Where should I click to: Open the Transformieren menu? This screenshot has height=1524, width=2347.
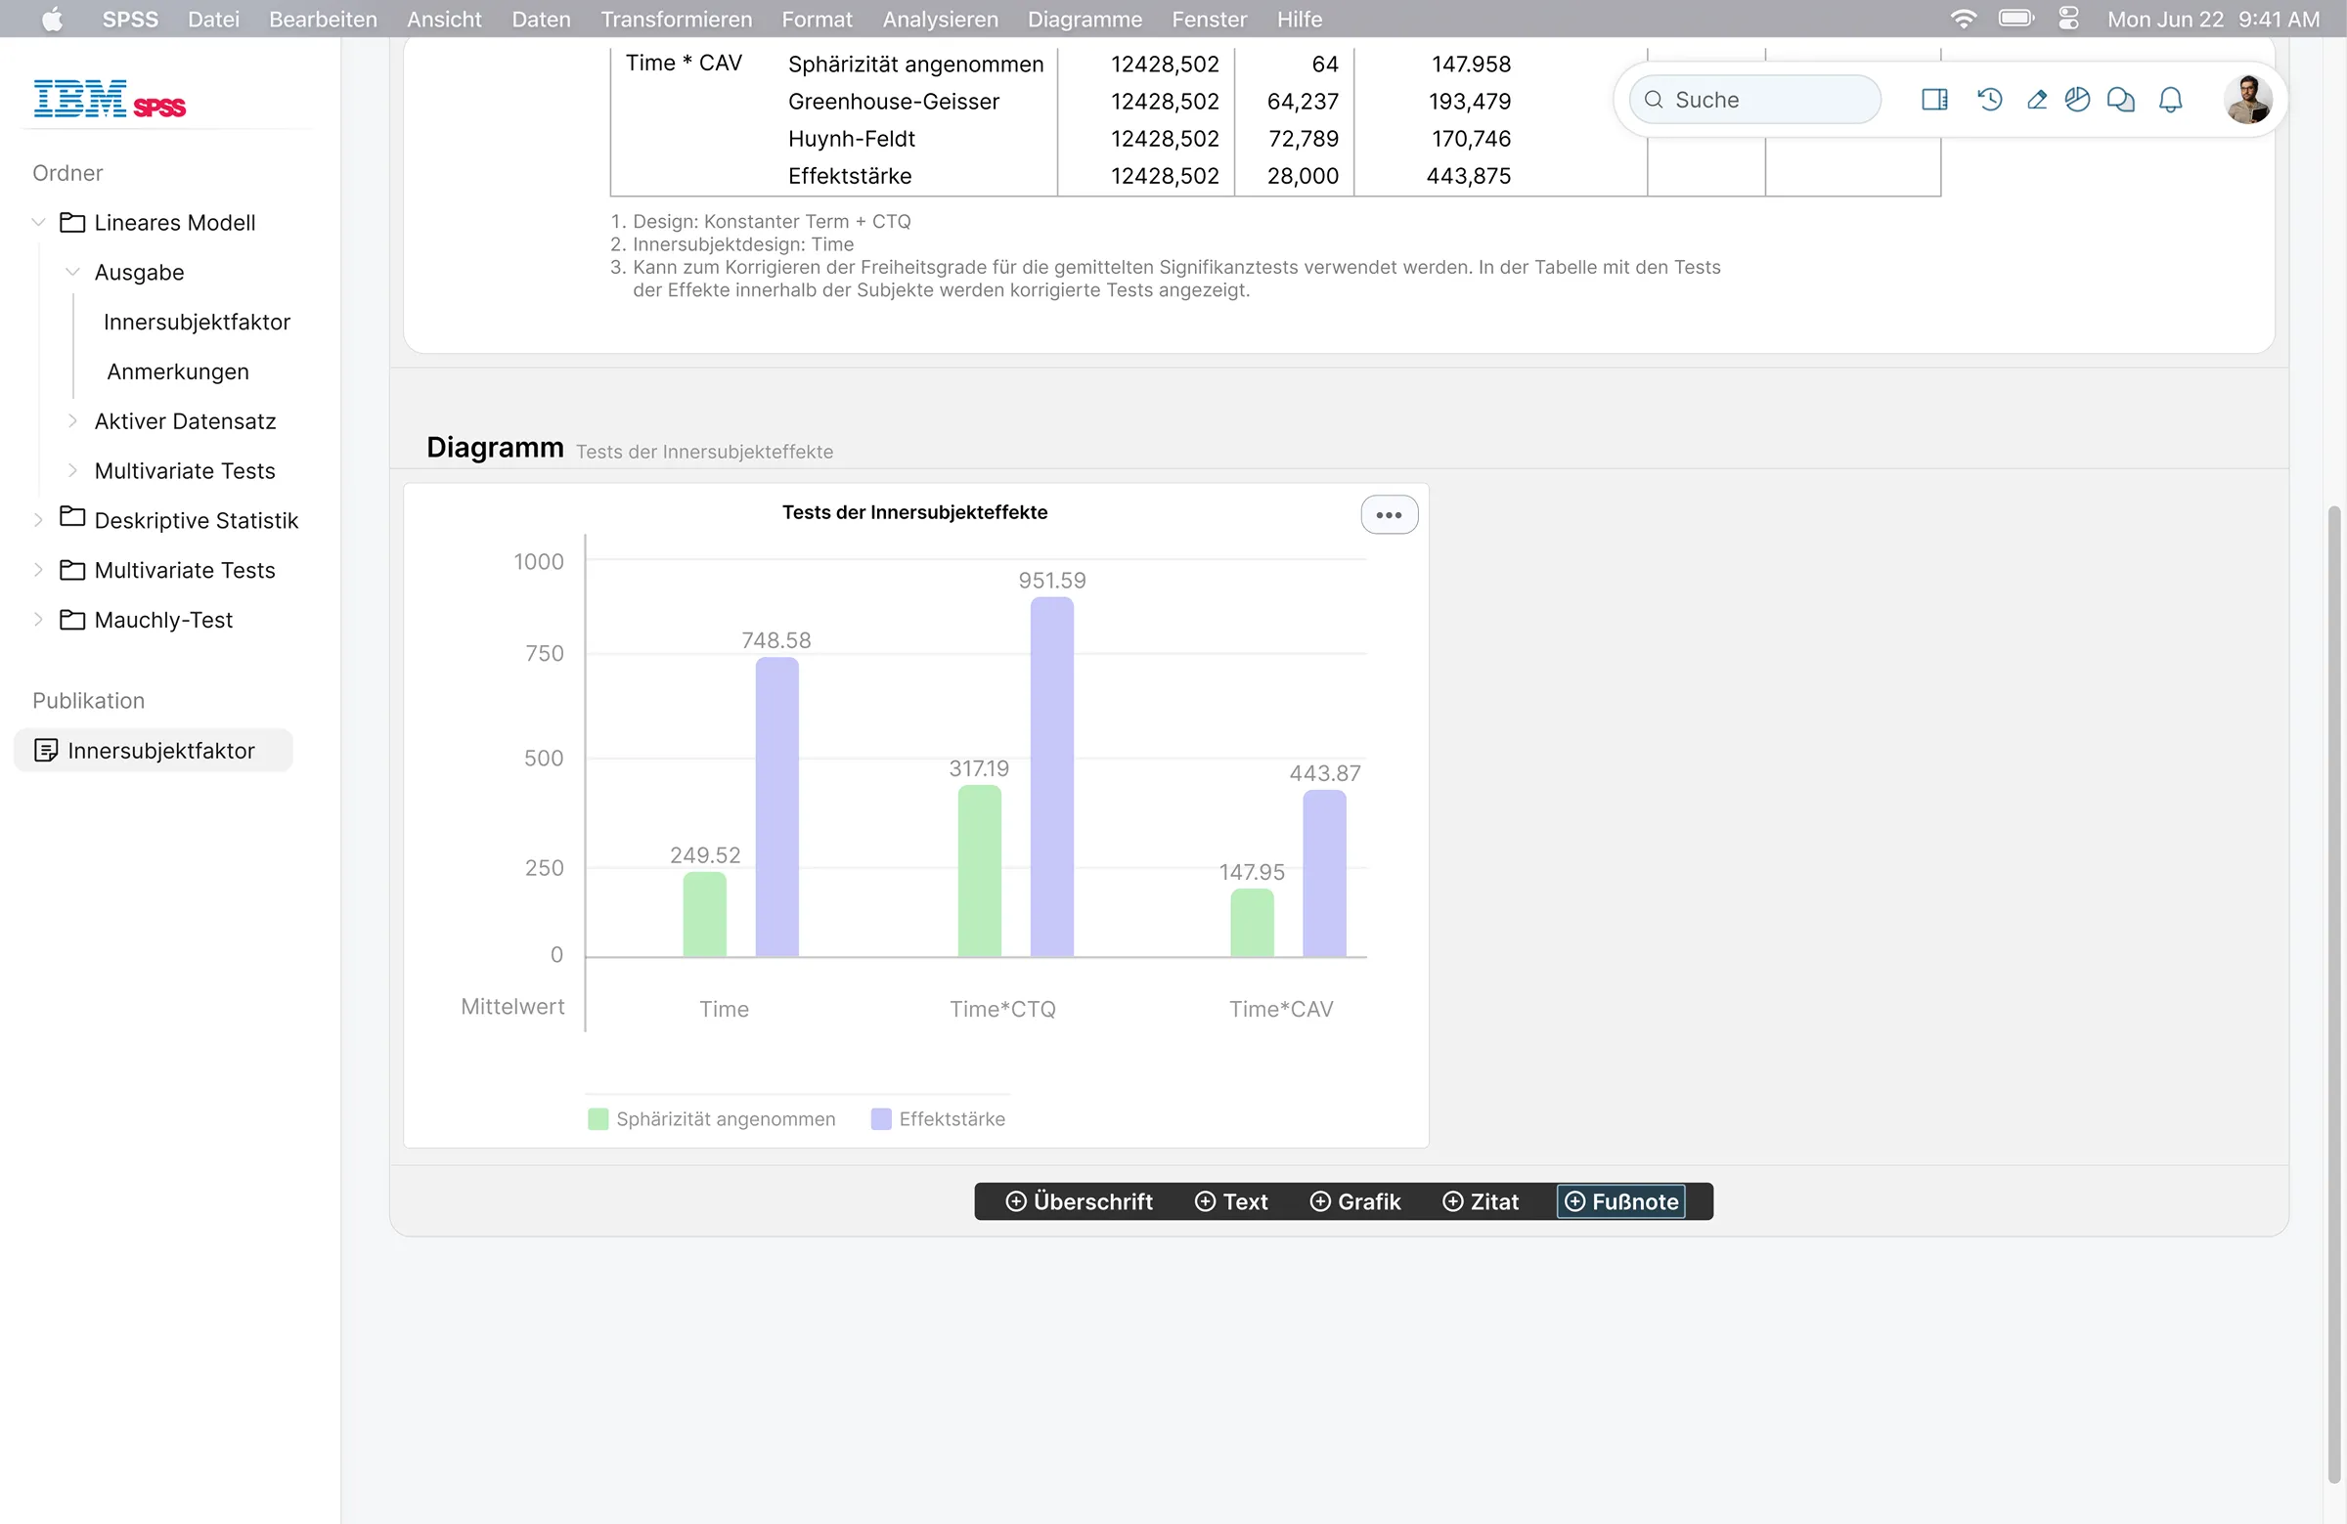click(x=676, y=19)
